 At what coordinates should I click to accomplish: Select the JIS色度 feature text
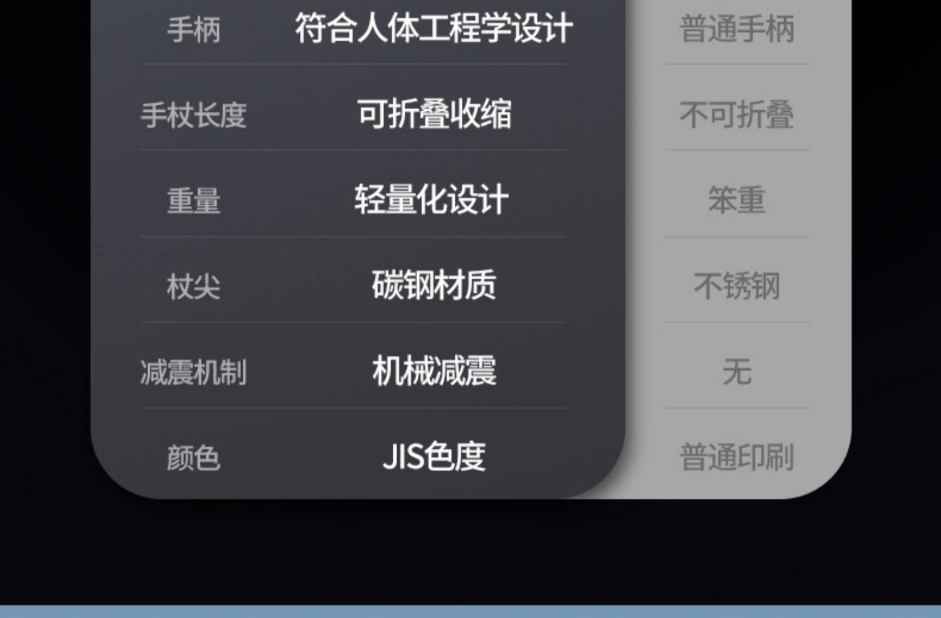tap(434, 457)
